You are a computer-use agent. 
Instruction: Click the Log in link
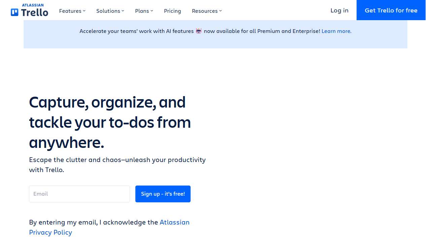tap(339, 10)
